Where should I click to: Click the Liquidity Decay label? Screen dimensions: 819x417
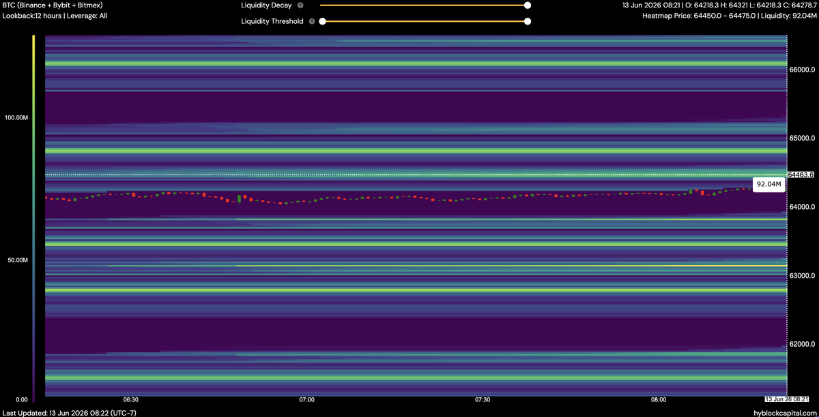pyautogui.click(x=266, y=5)
